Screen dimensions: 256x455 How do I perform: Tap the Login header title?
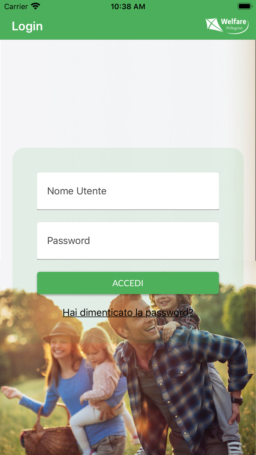pyautogui.click(x=27, y=26)
